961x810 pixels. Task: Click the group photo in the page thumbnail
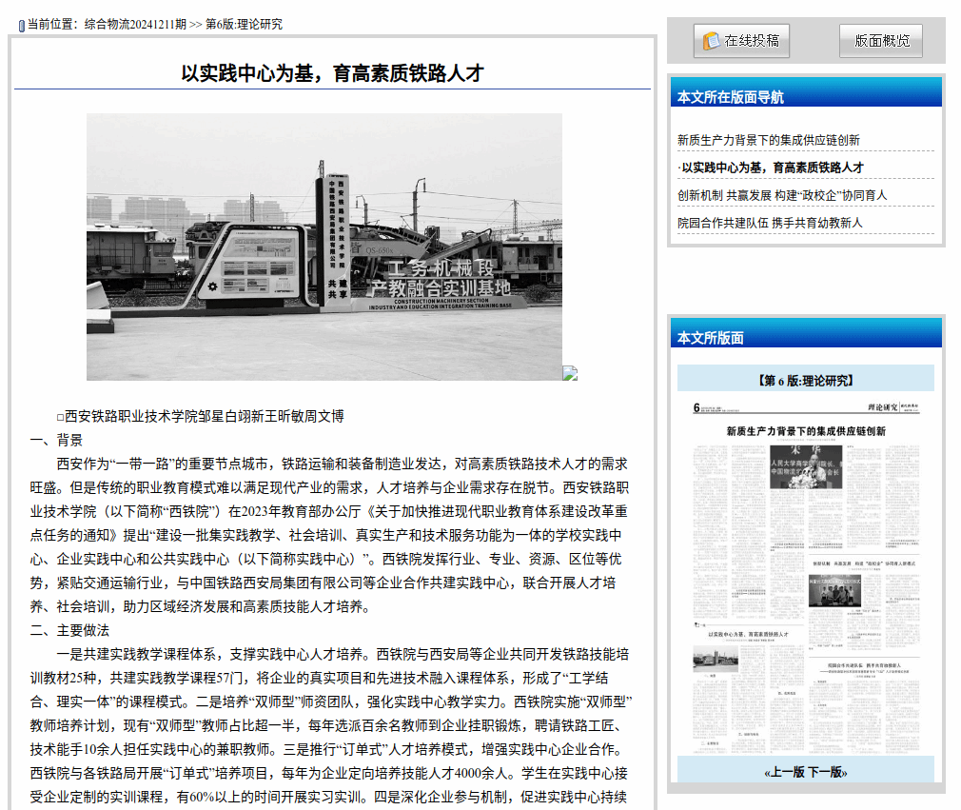(834, 591)
